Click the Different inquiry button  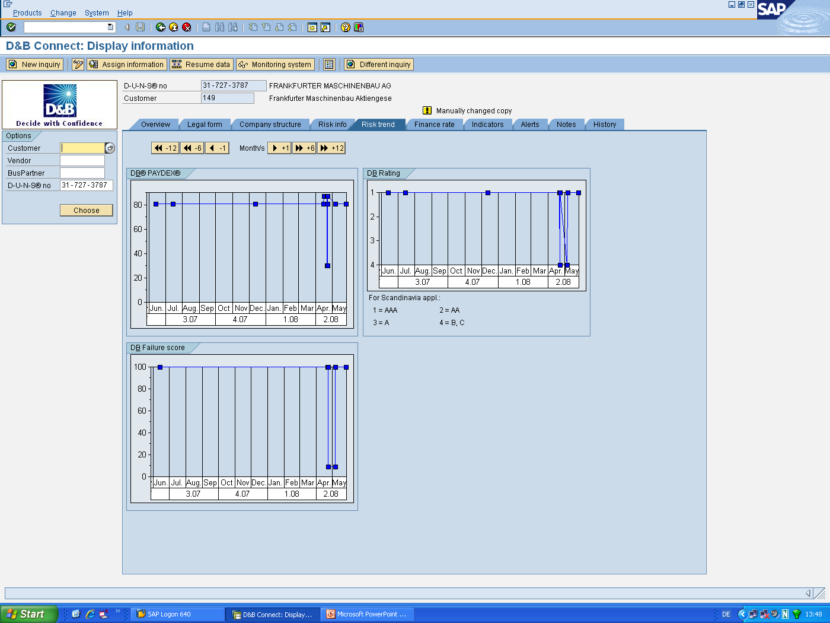[x=379, y=65]
